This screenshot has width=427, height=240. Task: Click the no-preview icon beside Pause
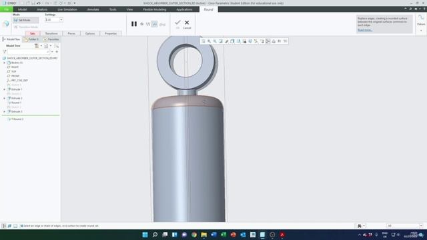pos(142,24)
